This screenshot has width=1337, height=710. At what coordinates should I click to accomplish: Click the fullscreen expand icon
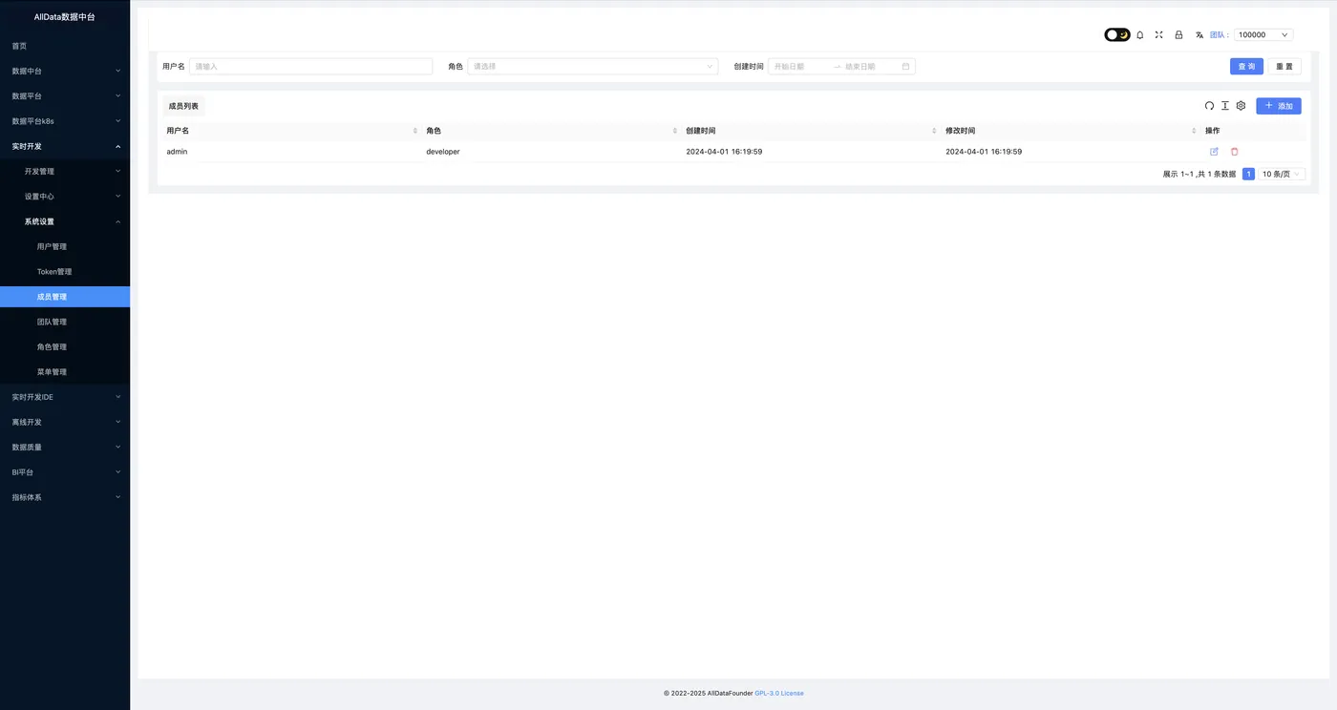pyautogui.click(x=1158, y=34)
